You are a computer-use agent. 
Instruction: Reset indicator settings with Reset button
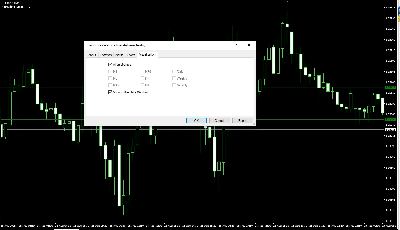tap(242, 121)
